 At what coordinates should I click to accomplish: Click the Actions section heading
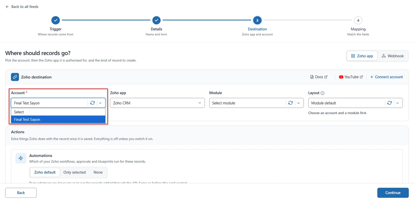click(x=18, y=132)
